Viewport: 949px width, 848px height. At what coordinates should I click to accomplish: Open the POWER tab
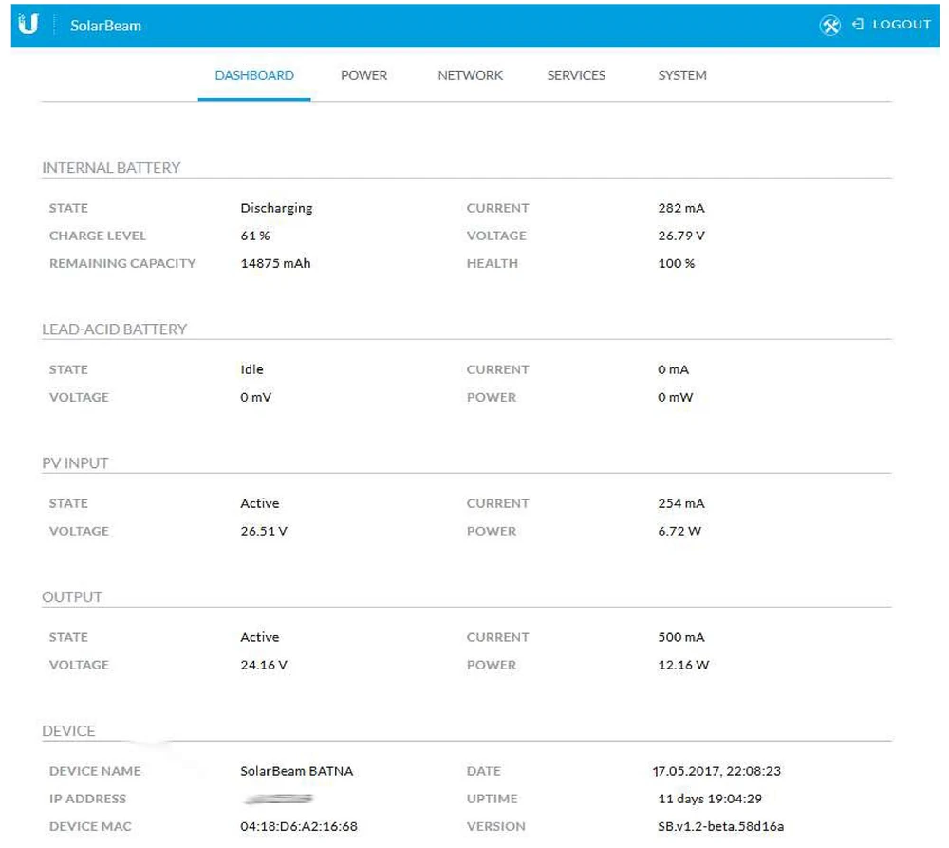pyautogui.click(x=363, y=76)
